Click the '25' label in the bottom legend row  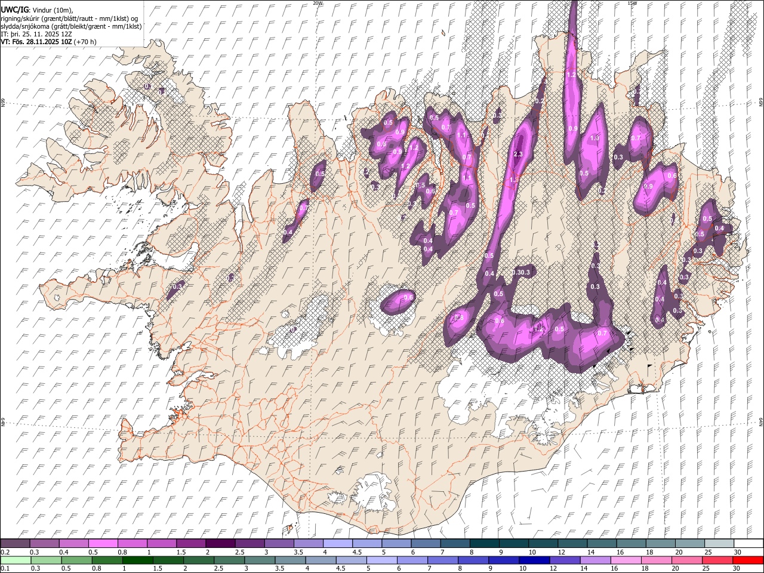tap(706, 569)
